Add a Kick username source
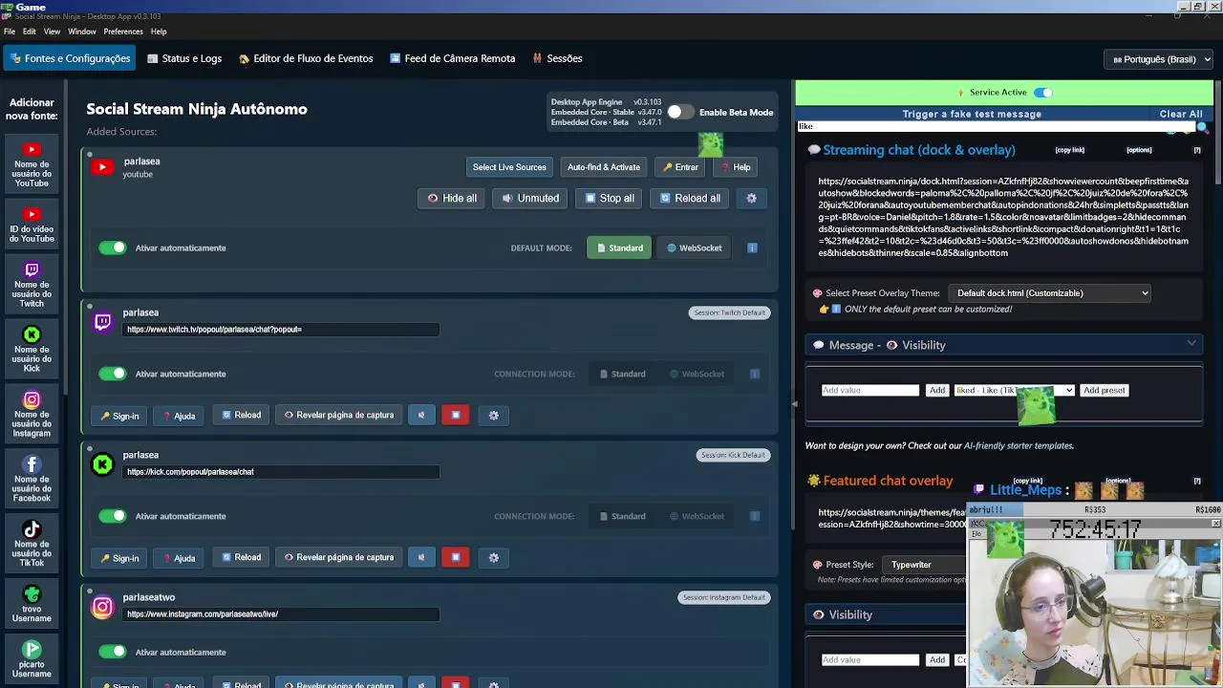Screen dimensions: 1223x688 [32, 350]
